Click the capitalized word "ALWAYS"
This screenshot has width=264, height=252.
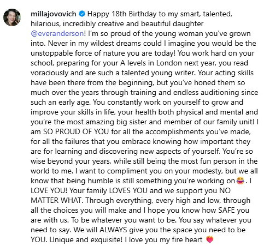[x=113, y=230]
